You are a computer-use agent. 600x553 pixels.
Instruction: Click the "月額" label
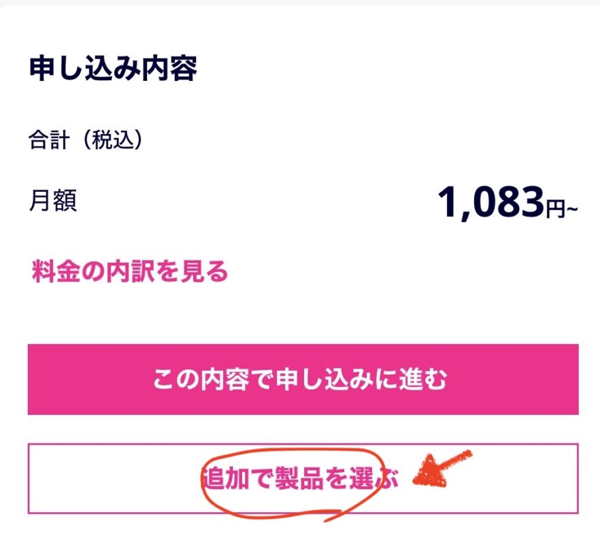(52, 201)
